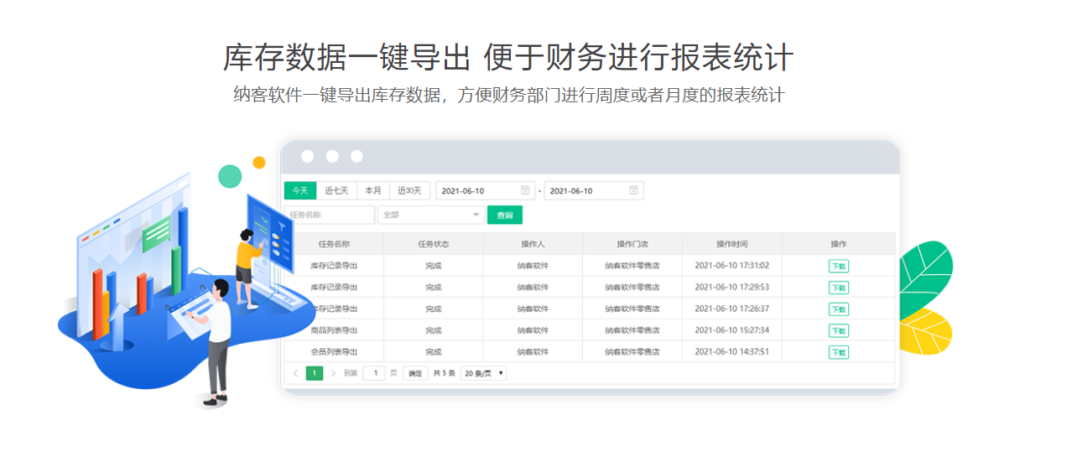Click 下载 for the 会员列表导出 row
Screen dimensions: 1072x457
tap(838, 352)
